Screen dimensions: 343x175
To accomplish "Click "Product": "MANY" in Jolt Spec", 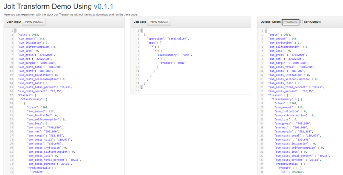I will tap(173, 63).
